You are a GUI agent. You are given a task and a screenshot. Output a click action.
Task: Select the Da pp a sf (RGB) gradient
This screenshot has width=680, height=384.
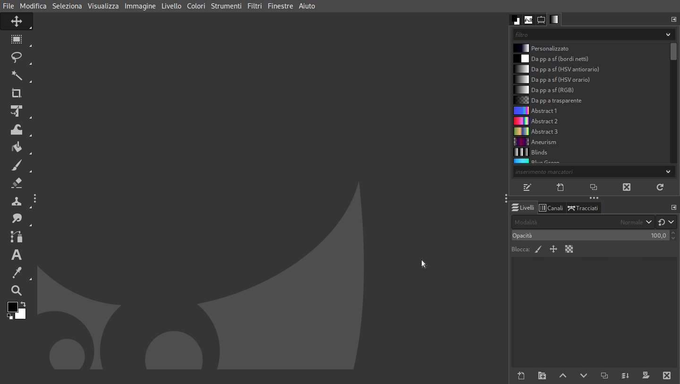coord(591,90)
